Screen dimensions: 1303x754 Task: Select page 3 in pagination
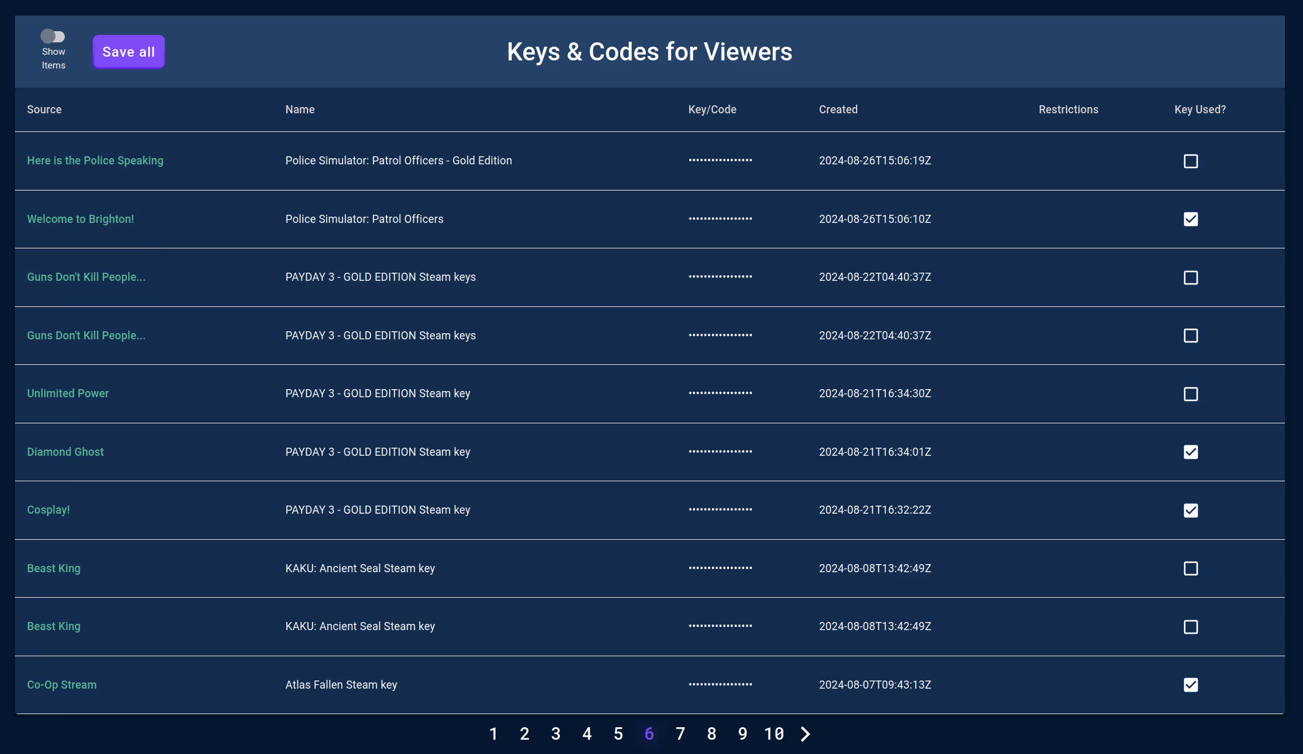pos(555,734)
